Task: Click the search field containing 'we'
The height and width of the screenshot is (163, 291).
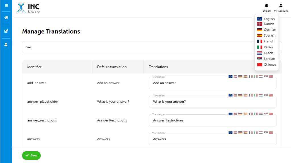Action: 136,47
